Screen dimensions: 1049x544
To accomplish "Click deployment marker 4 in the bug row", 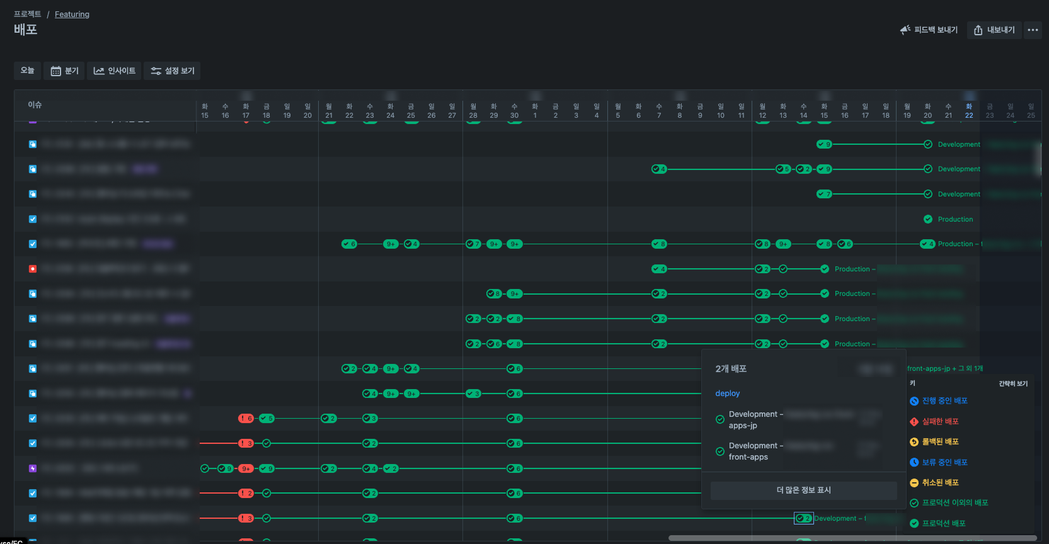I will pyautogui.click(x=659, y=269).
